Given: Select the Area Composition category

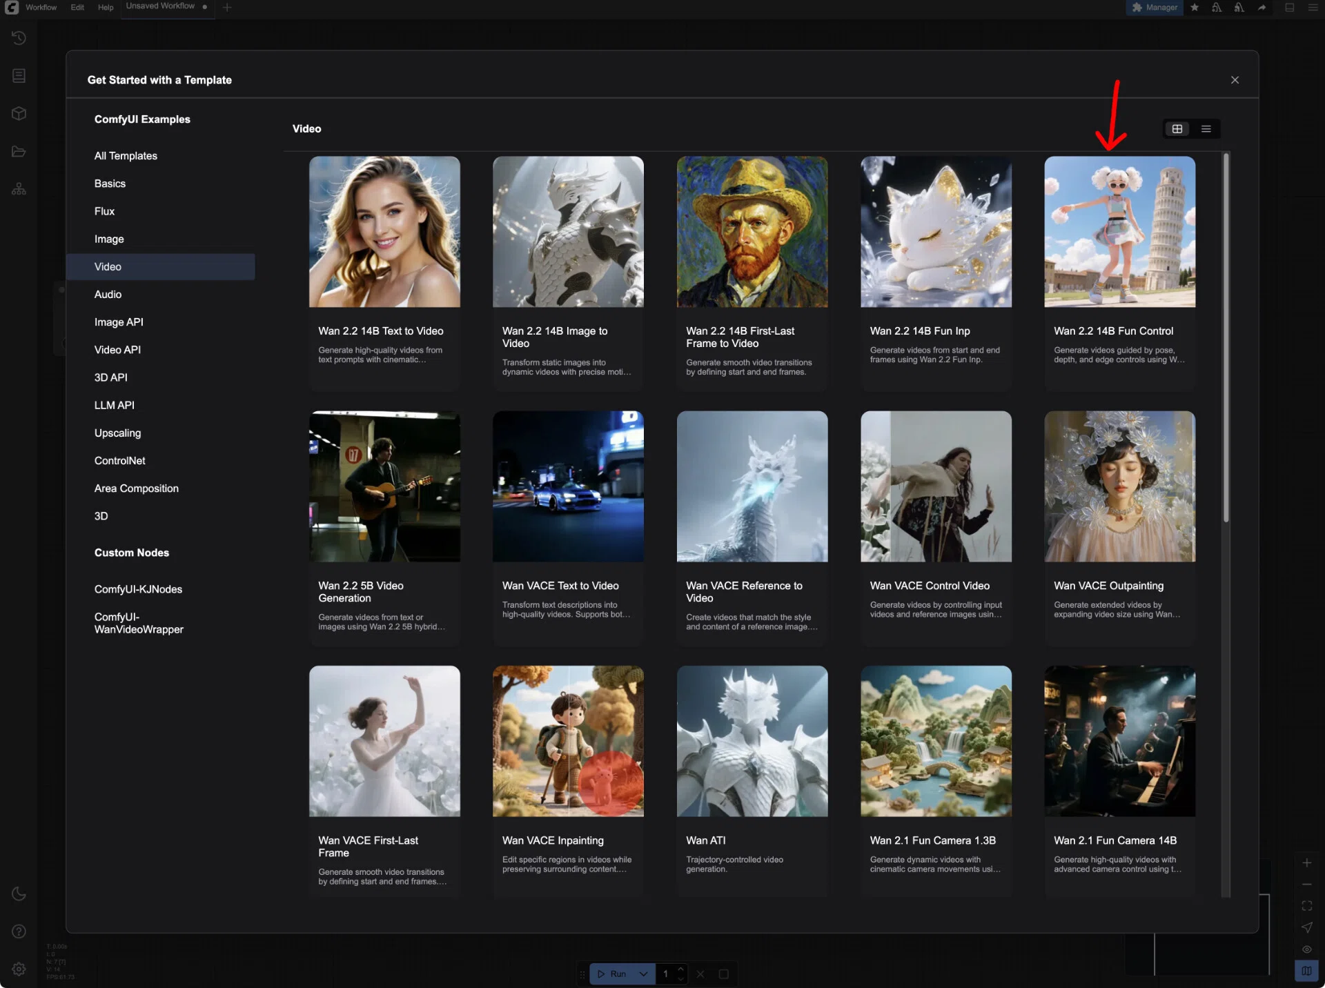Looking at the screenshot, I should click(136, 488).
